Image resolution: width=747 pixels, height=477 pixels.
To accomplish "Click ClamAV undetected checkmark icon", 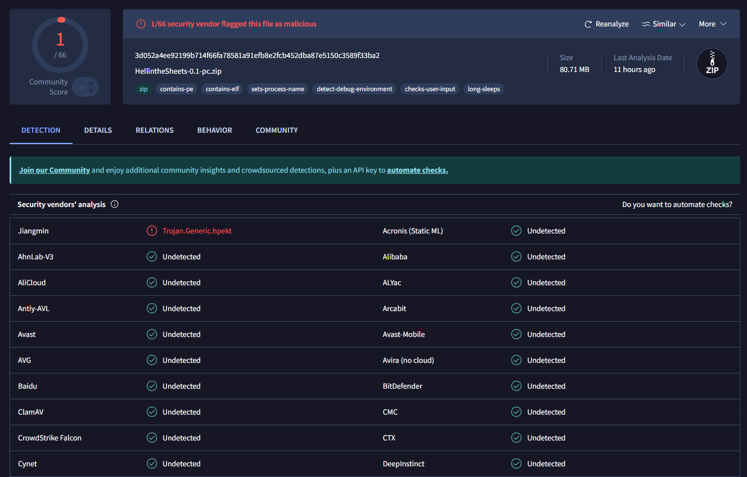I will (x=152, y=412).
